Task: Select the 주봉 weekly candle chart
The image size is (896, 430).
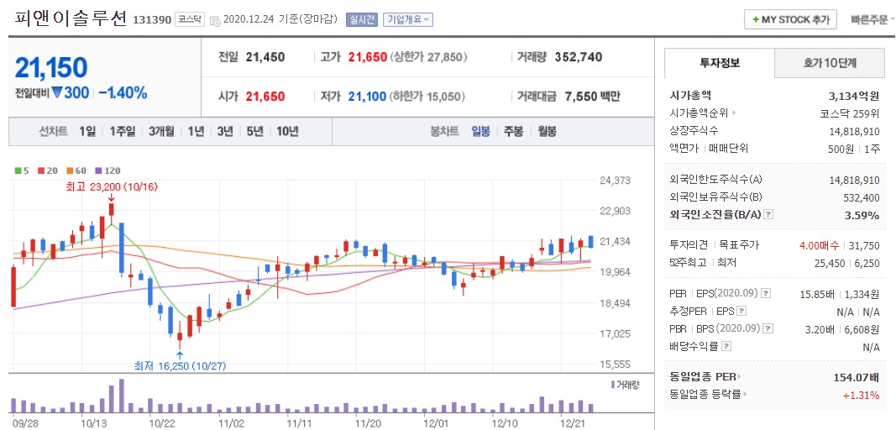Action: (x=513, y=132)
